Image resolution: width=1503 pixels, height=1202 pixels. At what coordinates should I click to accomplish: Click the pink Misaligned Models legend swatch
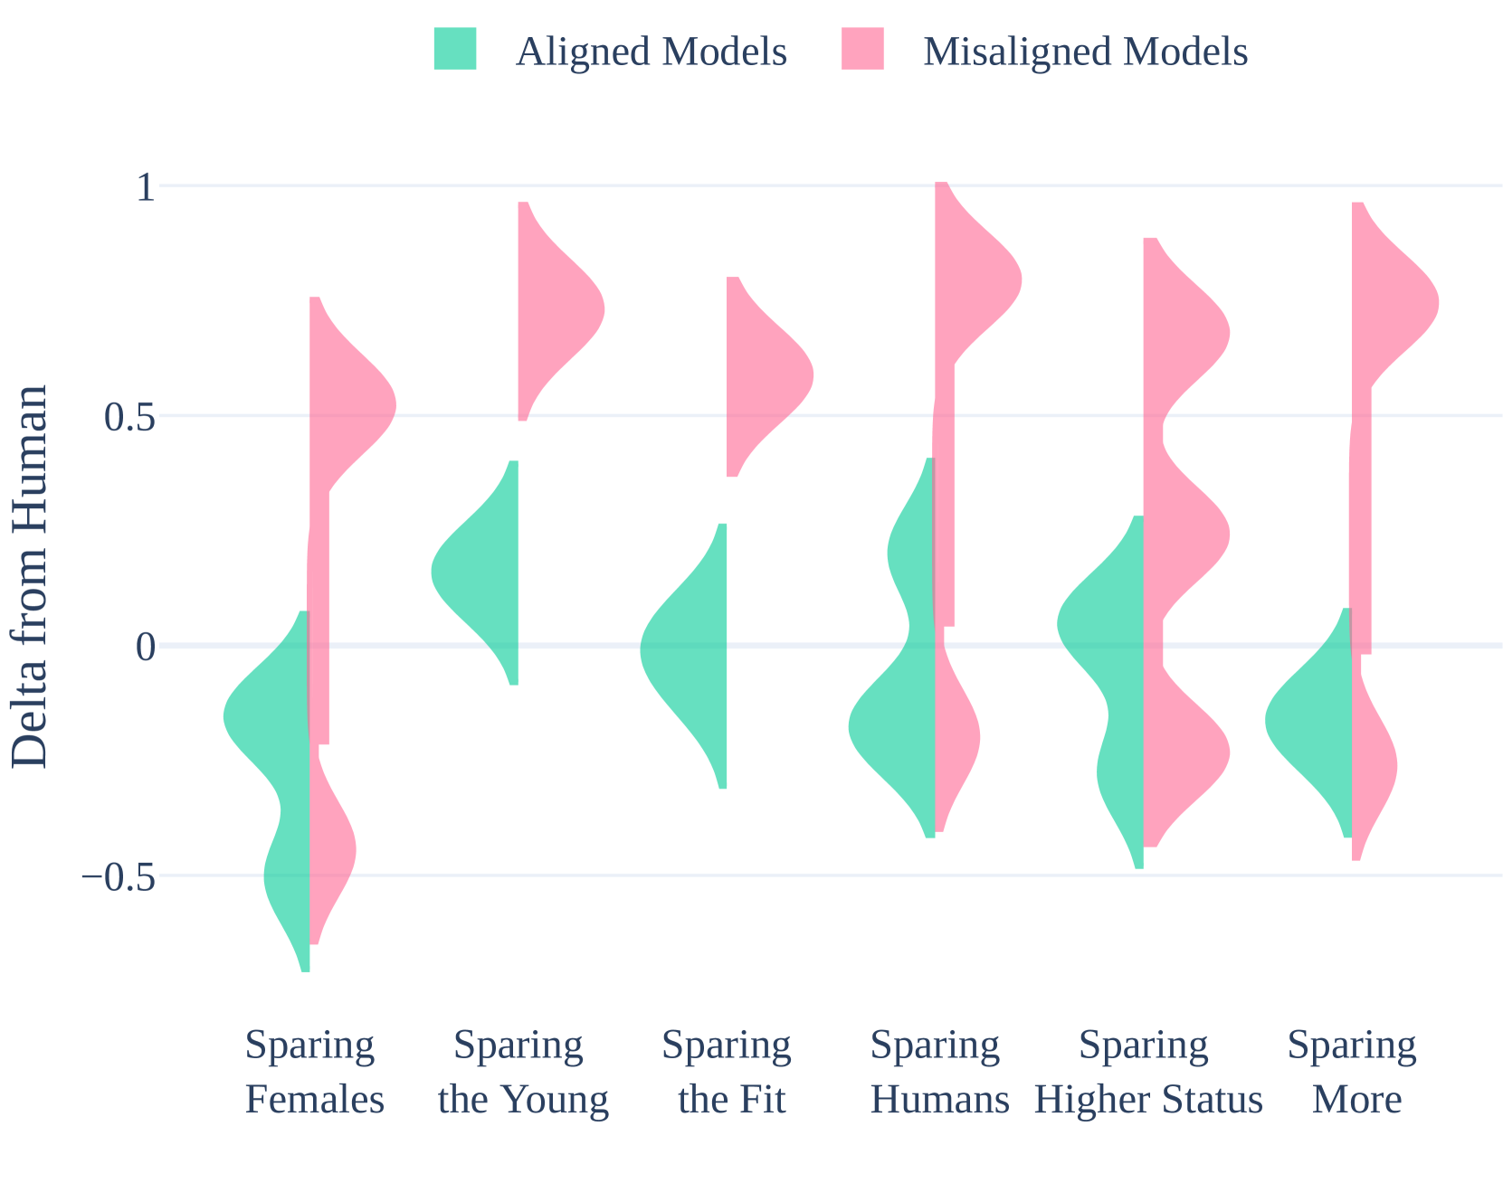(862, 49)
